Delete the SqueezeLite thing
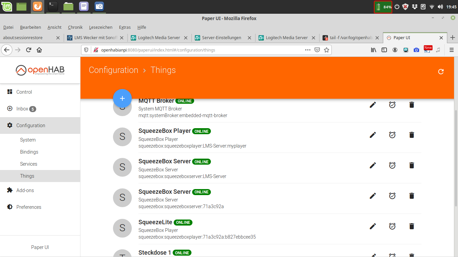 click(412, 226)
